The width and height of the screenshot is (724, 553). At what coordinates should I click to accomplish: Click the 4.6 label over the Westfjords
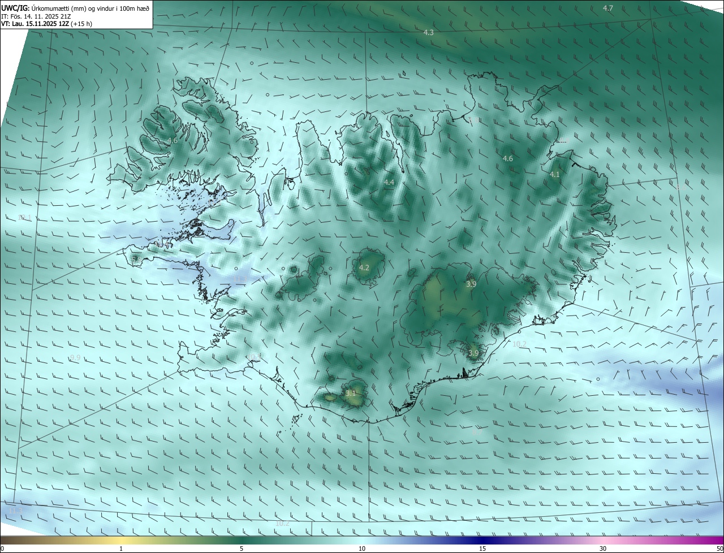pos(173,141)
